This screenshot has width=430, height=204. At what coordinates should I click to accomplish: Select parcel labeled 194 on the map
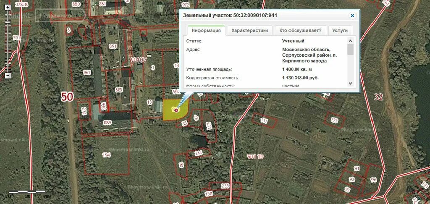(106, 155)
